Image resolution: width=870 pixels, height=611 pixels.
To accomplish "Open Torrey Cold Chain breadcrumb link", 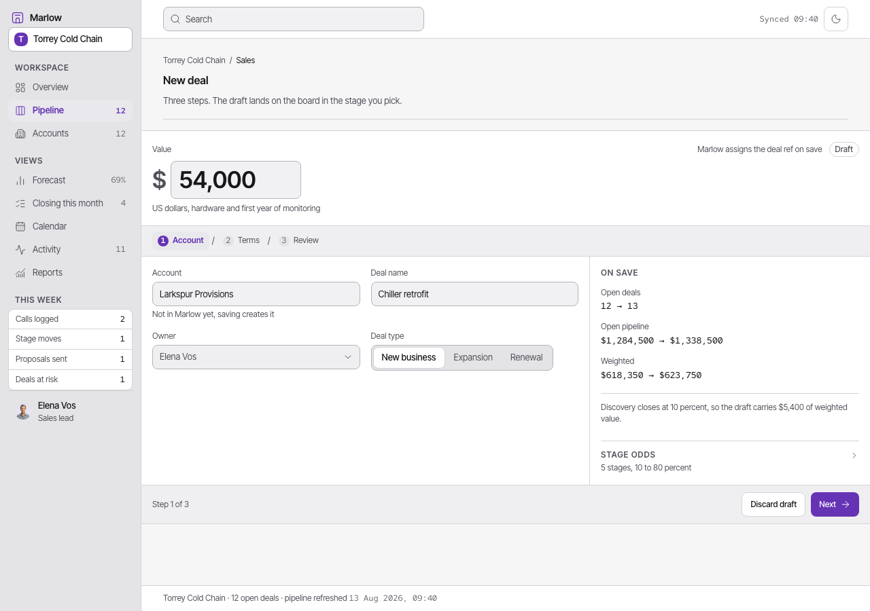I will tap(194, 60).
